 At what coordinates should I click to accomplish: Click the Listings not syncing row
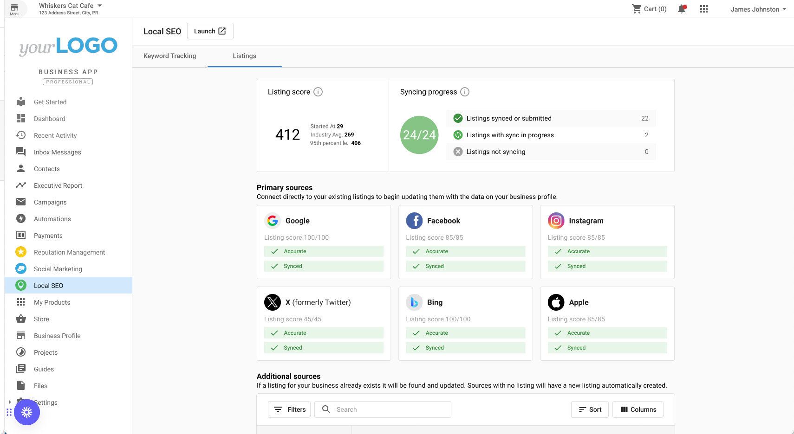[x=551, y=152]
